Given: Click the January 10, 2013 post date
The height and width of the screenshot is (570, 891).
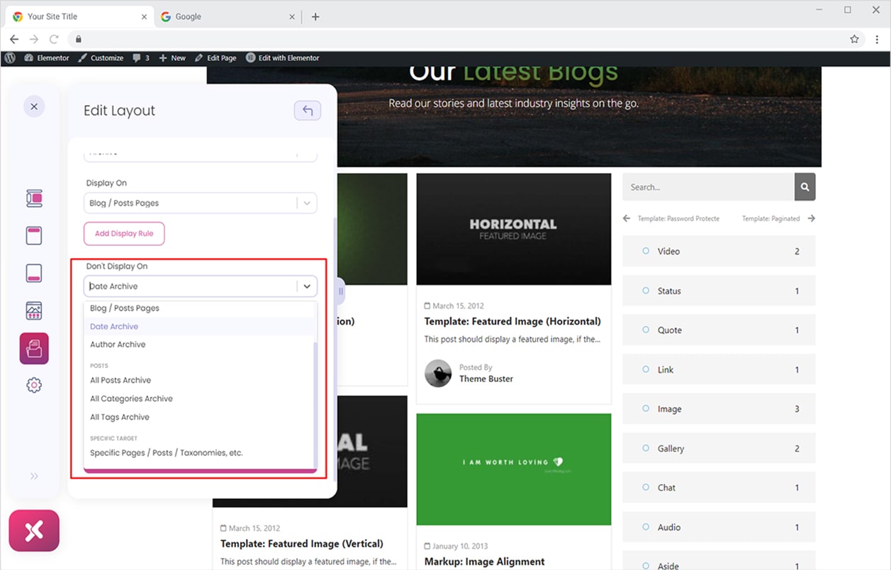Looking at the screenshot, I should point(461,547).
